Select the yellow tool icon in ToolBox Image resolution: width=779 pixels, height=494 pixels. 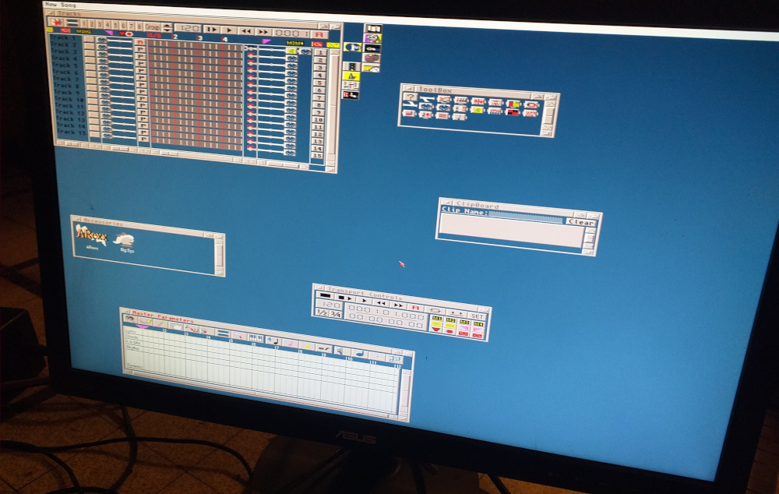[478, 110]
